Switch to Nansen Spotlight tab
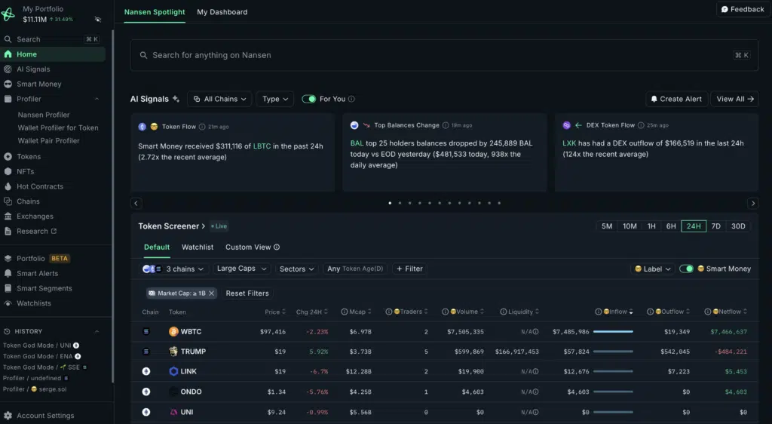The image size is (772, 424). click(x=155, y=12)
